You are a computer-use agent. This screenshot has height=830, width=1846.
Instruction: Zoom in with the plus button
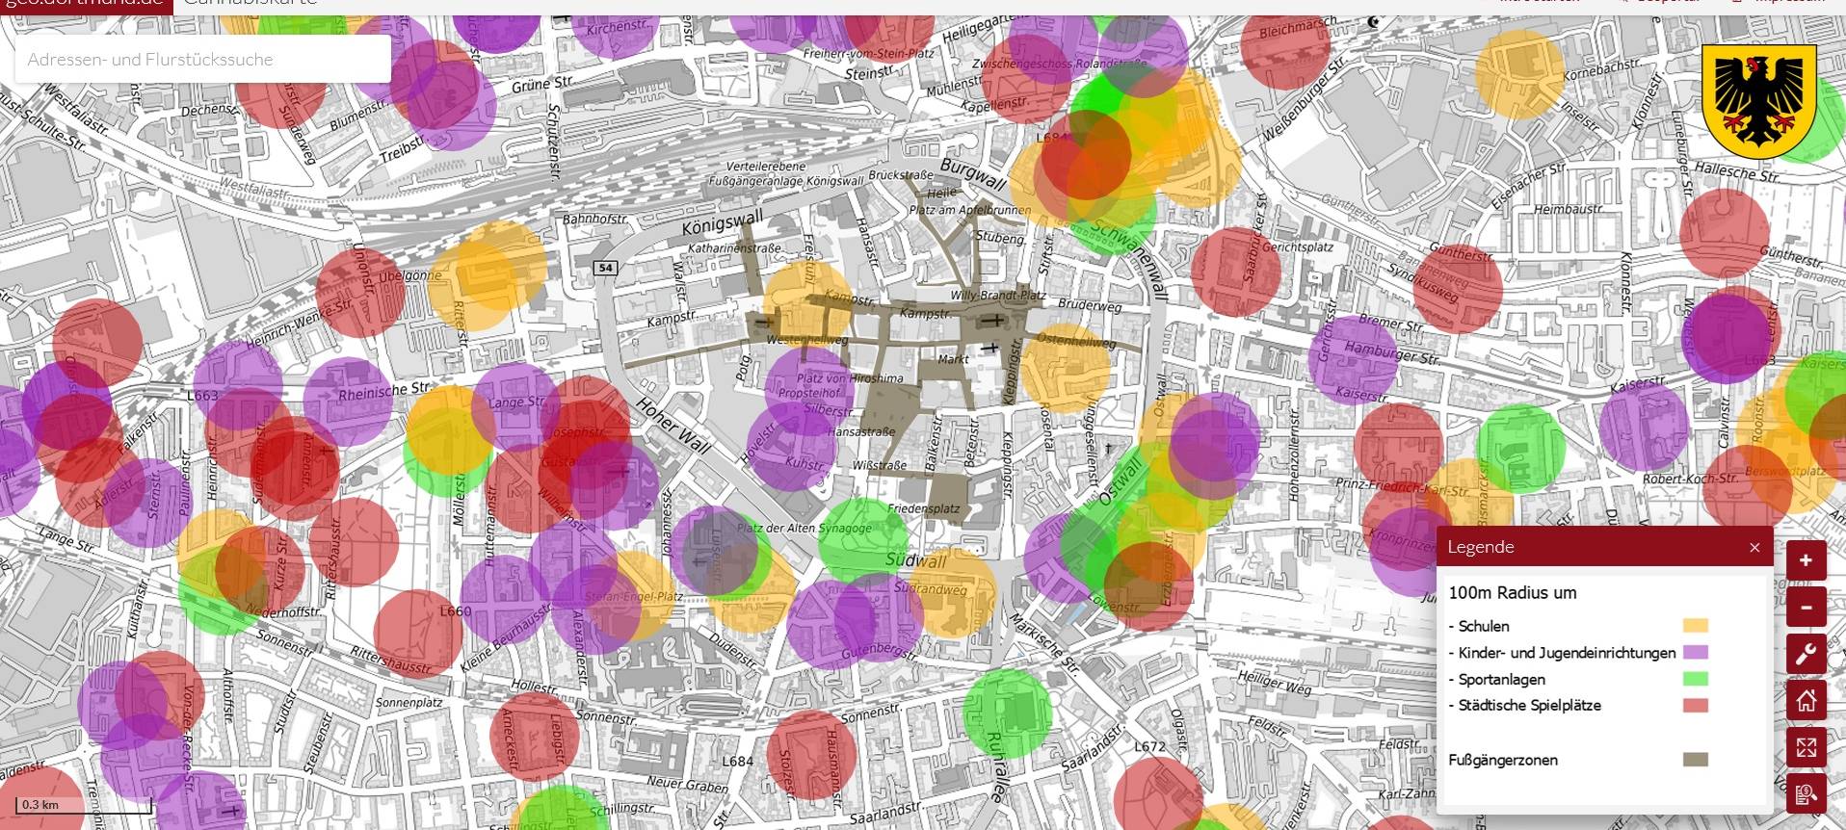click(1806, 560)
